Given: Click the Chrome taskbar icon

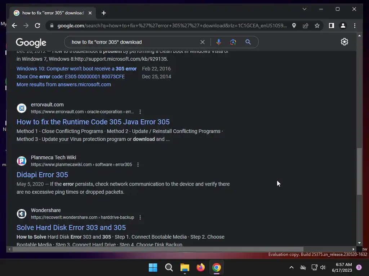Looking at the screenshot, I should (x=217, y=267).
